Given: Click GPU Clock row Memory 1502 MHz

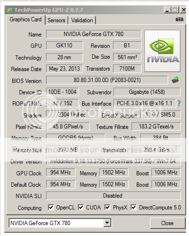Looking at the screenshot, I should coord(114,172).
